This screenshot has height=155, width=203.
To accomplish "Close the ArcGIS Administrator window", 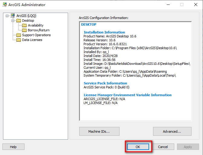I will point(196,5).
